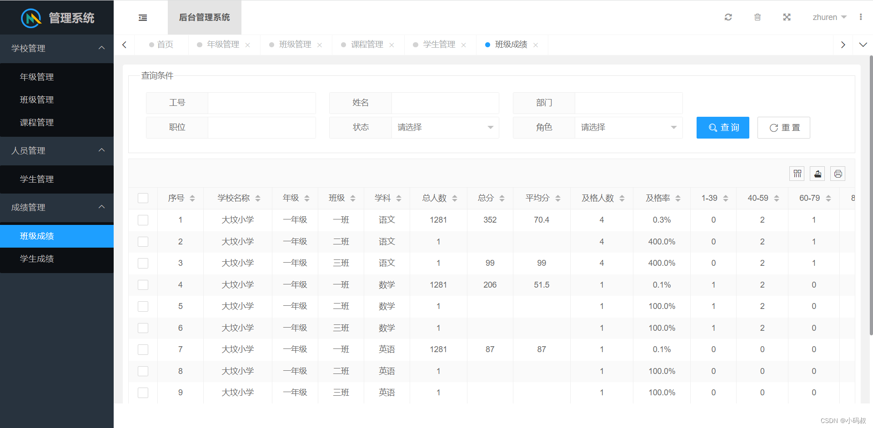Switch to the 课程管理 tab
873x428 pixels.
[x=367, y=45]
